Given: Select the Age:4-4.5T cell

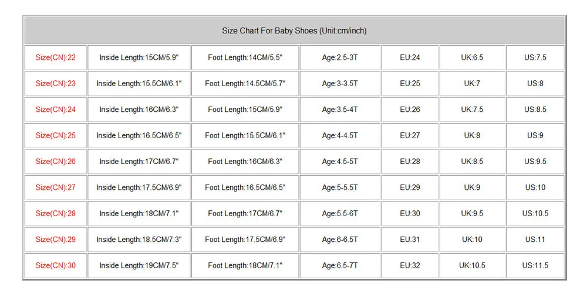Looking at the screenshot, I should [340, 135].
